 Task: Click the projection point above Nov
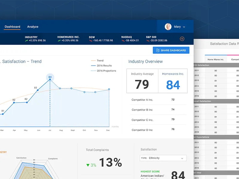click(95, 92)
